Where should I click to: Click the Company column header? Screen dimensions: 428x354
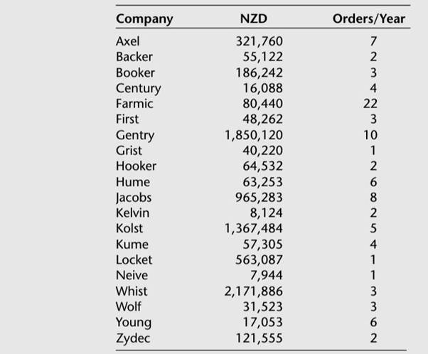point(144,18)
